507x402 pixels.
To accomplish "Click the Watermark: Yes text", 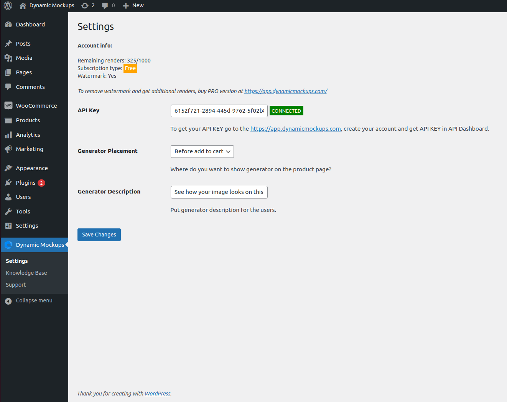I will 97,76.
